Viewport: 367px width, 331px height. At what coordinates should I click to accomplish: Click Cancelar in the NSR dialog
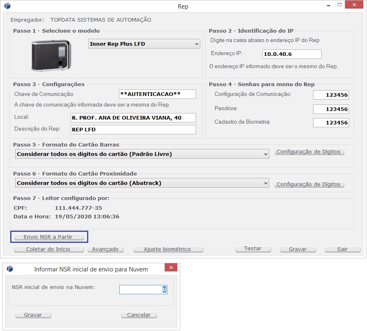pyautogui.click(x=139, y=315)
